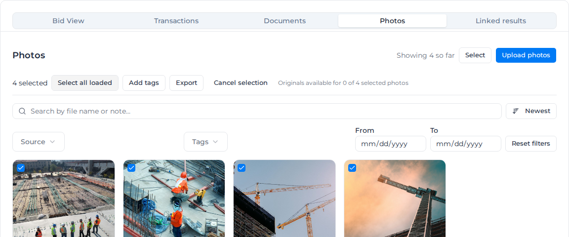Click the "Originals available for 0 of 4" note
The image size is (569, 237).
tap(343, 83)
